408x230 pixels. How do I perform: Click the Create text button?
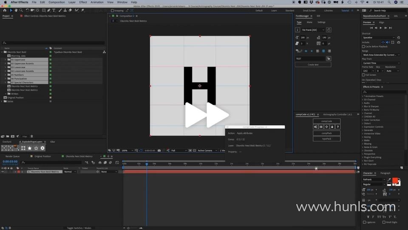coord(313,65)
